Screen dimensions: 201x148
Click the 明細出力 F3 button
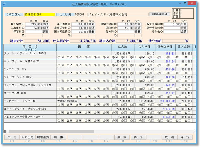pos(43,137)
